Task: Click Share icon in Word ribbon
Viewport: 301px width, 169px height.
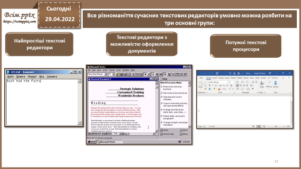Action: click(283, 78)
